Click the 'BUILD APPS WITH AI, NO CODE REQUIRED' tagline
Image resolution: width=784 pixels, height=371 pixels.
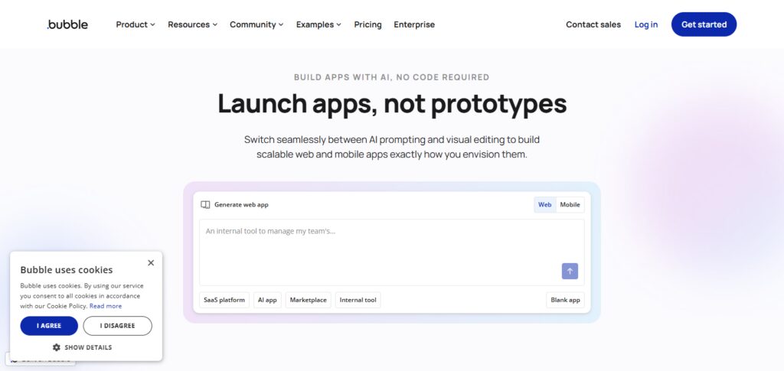click(391, 77)
